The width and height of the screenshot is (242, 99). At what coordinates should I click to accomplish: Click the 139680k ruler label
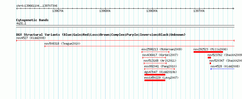point(105,11)
